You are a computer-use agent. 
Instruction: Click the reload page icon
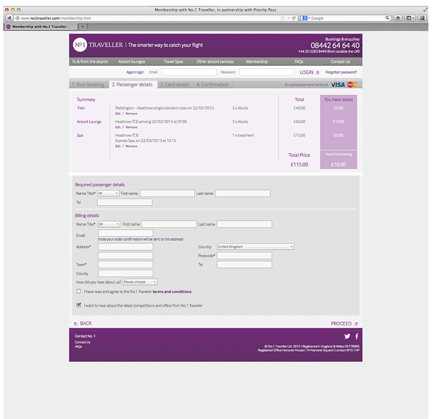coord(294,18)
